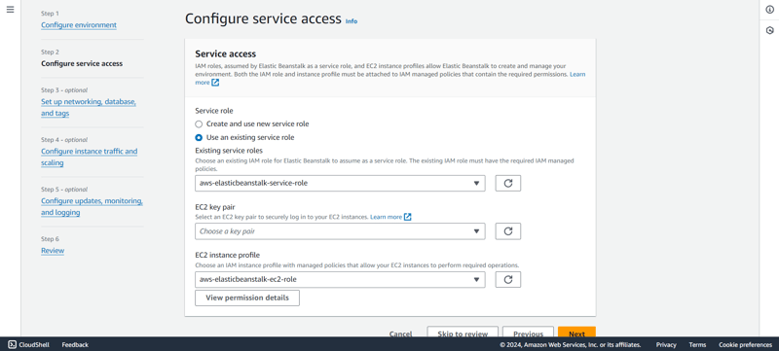The image size is (779, 351).
Task: Open Feedback in the footer
Action: 75,344
